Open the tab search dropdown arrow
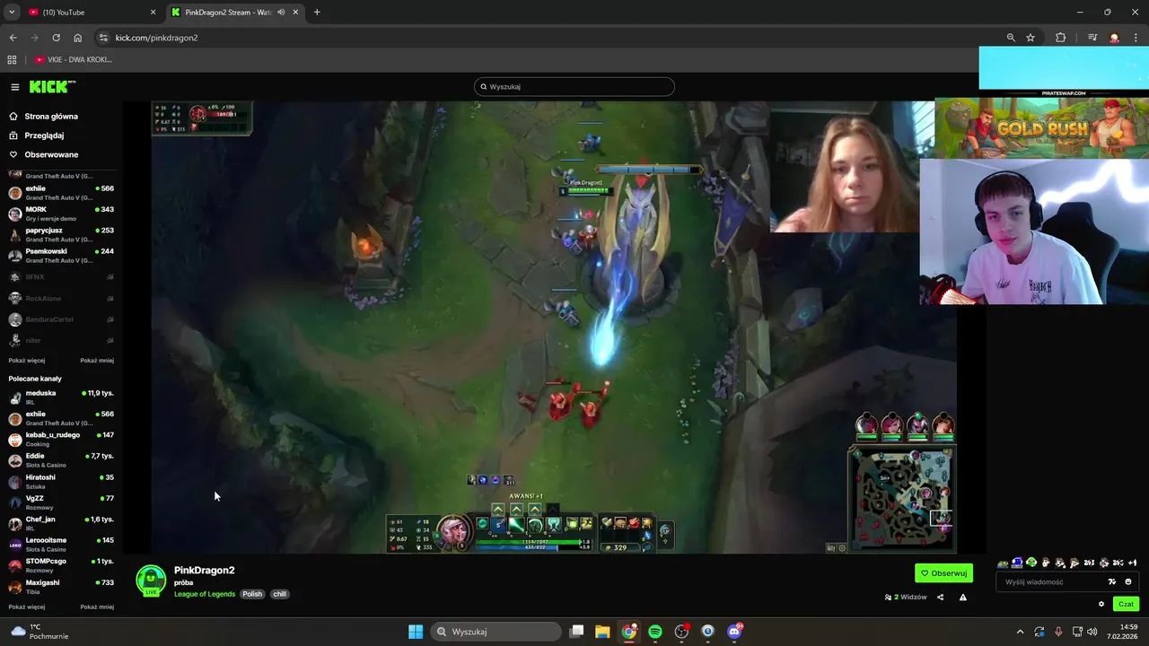Screen dimensions: 1149x646 click(11, 13)
